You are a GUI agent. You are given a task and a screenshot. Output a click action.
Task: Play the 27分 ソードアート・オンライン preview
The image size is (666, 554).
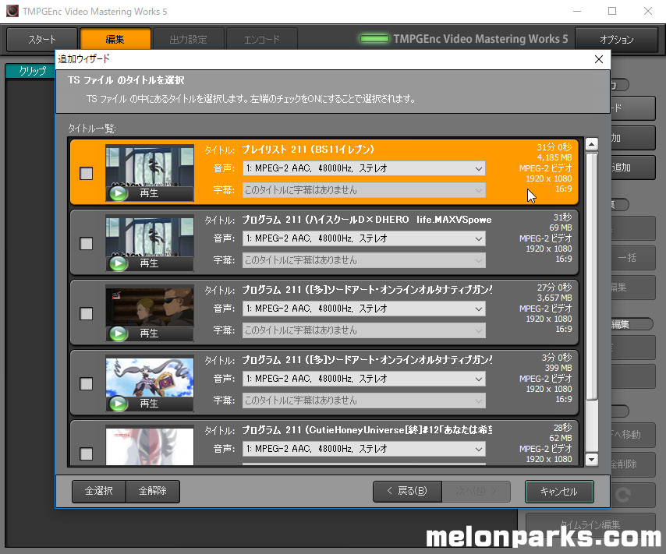150,333
